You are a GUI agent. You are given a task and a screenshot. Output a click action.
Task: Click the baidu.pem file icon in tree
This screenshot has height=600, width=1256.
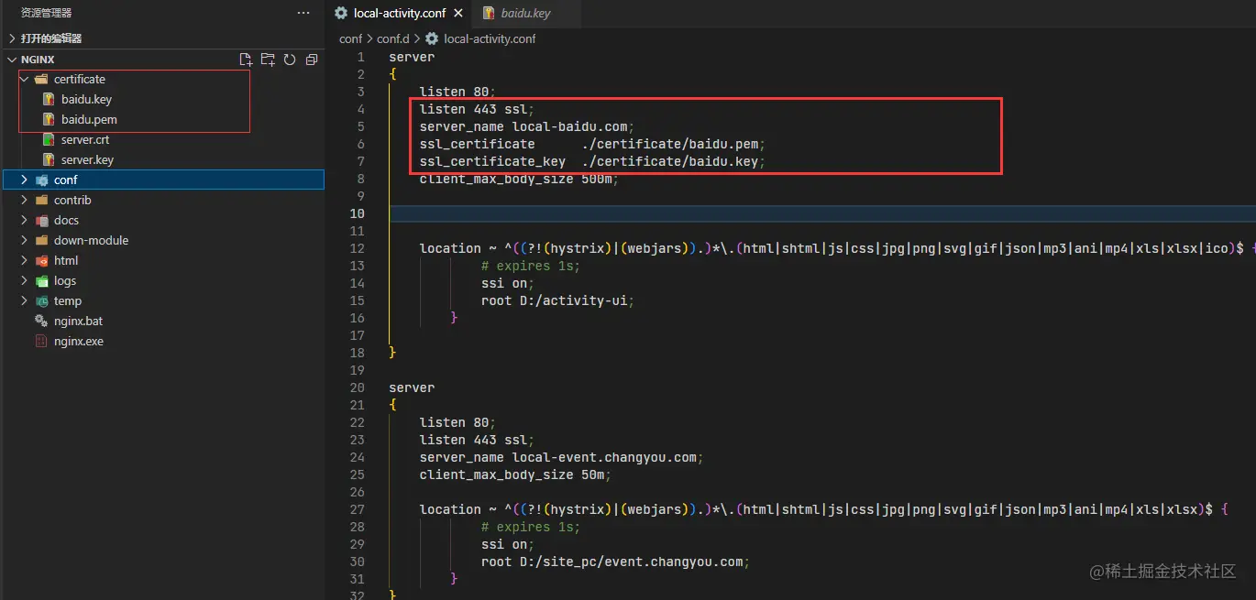49,119
